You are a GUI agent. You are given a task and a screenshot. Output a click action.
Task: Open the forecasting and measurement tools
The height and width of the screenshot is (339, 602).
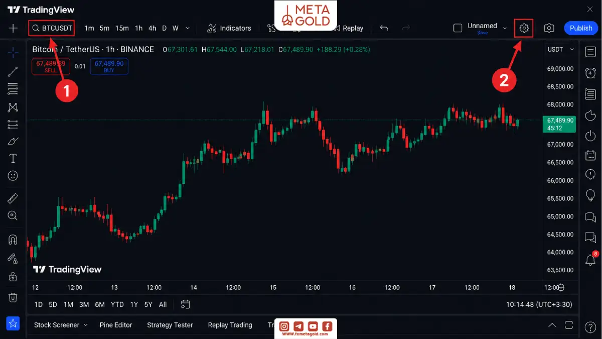click(13, 124)
